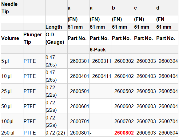Viewport: 179px width, 137px height.
Task: Click the 5 µl volume row cell
Action: (5, 61)
